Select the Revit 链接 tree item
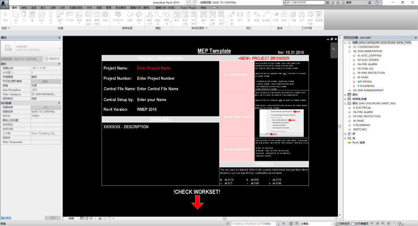 pos(358,143)
